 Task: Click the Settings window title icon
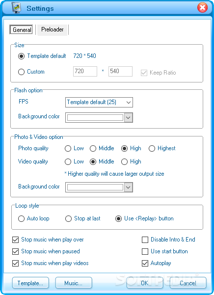click(x=17, y=8)
